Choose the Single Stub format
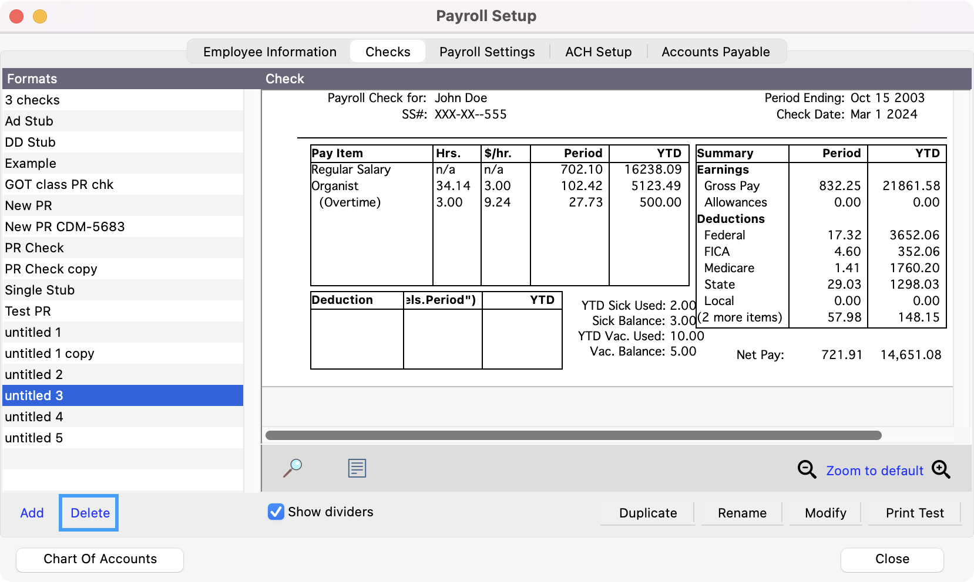This screenshot has height=582, width=974. [40, 290]
